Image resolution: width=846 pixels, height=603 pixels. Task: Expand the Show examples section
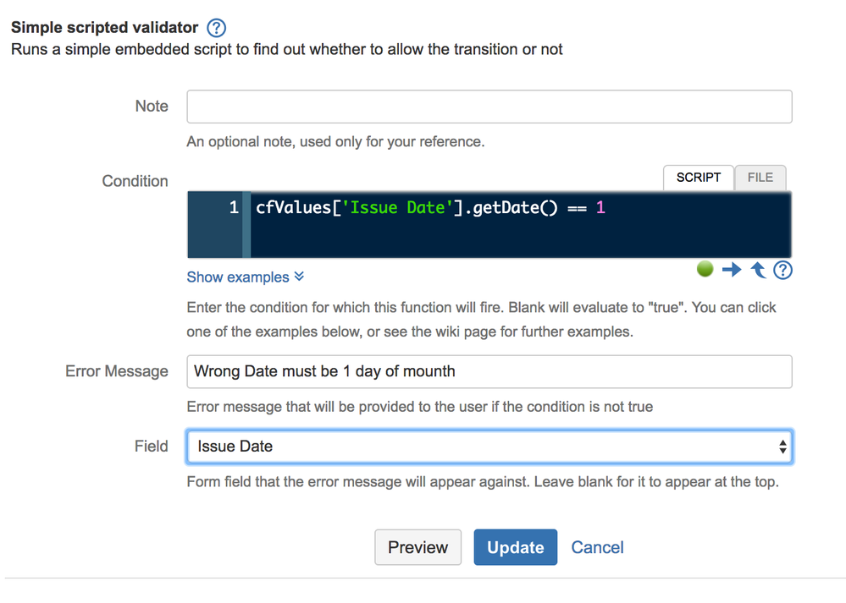(x=245, y=277)
